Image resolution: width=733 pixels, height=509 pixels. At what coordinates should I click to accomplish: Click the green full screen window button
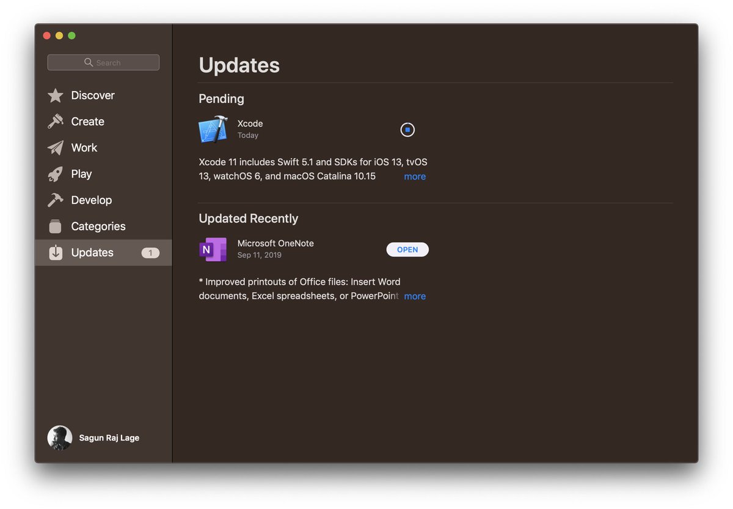point(71,35)
